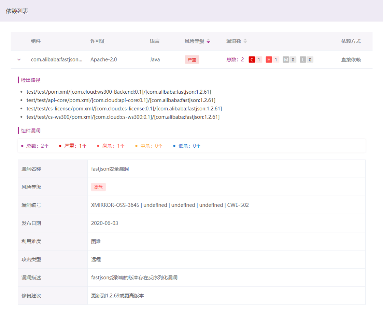This screenshot has height=311, width=383.
Task: Click the 组件 column header
Action: (x=36, y=41)
